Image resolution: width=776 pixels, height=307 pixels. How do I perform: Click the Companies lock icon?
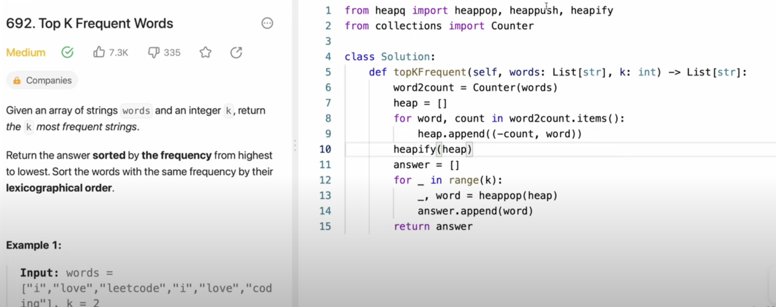tap(17, 80)
